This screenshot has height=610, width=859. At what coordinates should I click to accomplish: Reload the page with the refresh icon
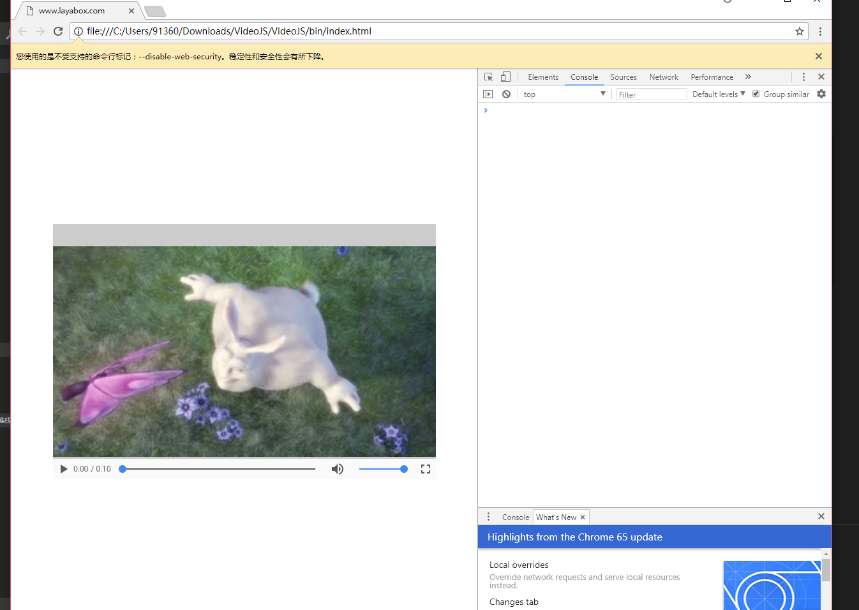click(58, 31)
